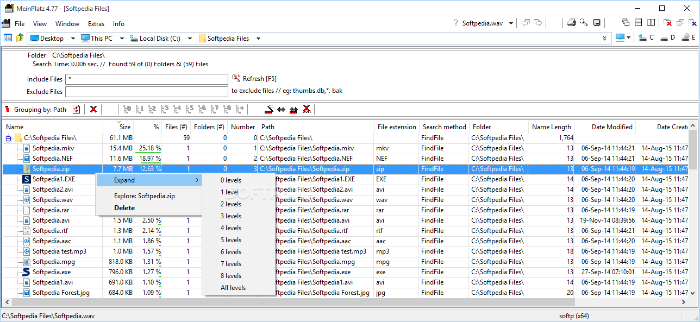Select the Softpedia.mkv file row
The image size is (700, 322).
point(346,148)
